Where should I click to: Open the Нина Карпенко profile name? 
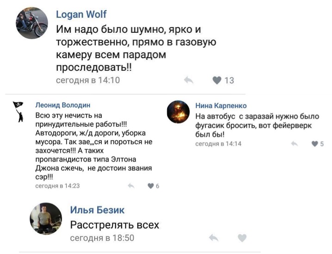pos(221,106)
